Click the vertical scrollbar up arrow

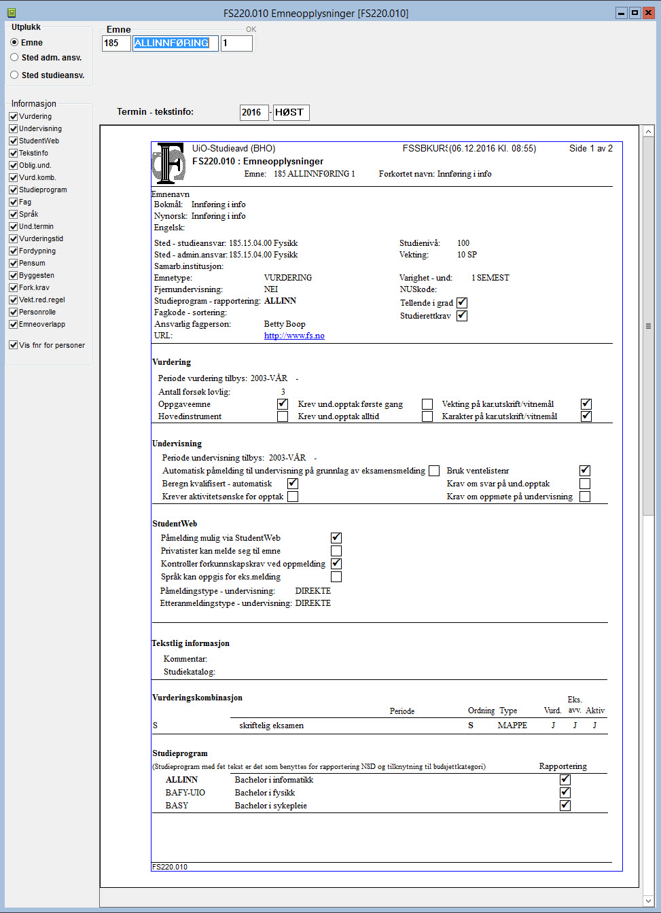[x=648, y=132]
